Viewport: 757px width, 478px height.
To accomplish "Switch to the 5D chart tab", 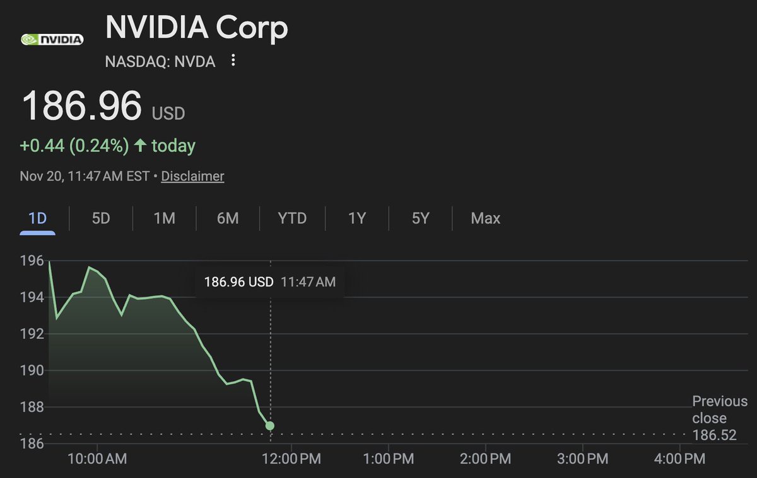I will (101, 219).
